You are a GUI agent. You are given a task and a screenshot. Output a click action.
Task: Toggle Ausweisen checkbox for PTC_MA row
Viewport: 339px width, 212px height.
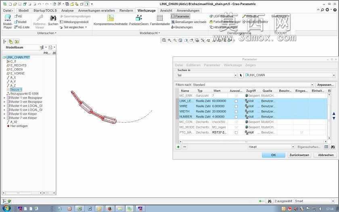click(236, 132)
